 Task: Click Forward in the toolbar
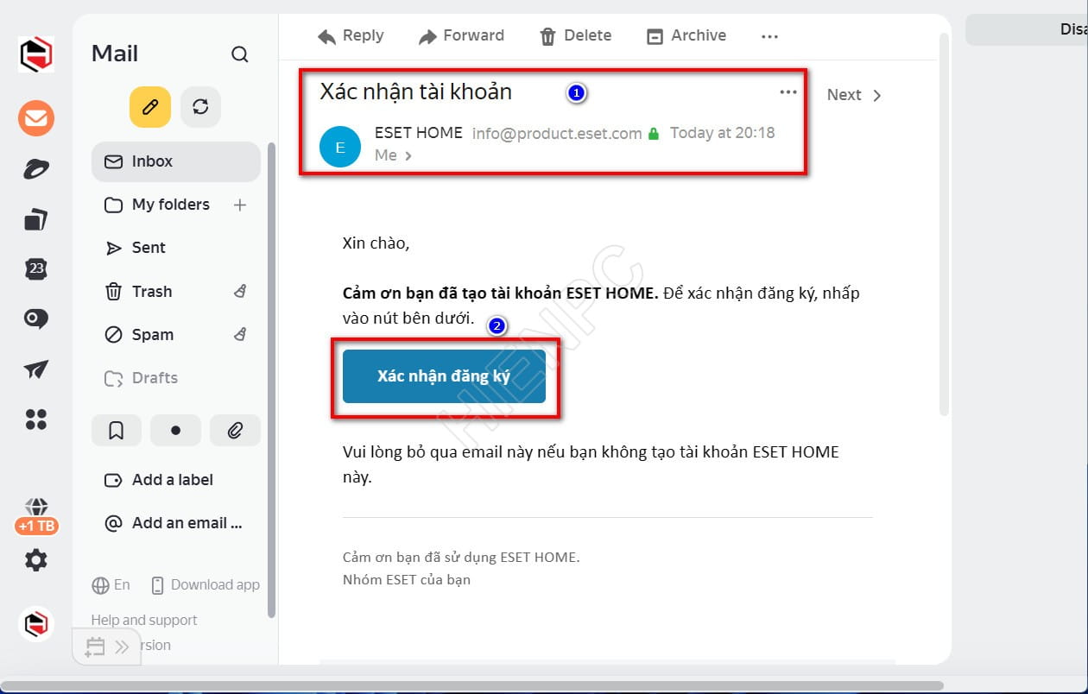pos(461,35)
